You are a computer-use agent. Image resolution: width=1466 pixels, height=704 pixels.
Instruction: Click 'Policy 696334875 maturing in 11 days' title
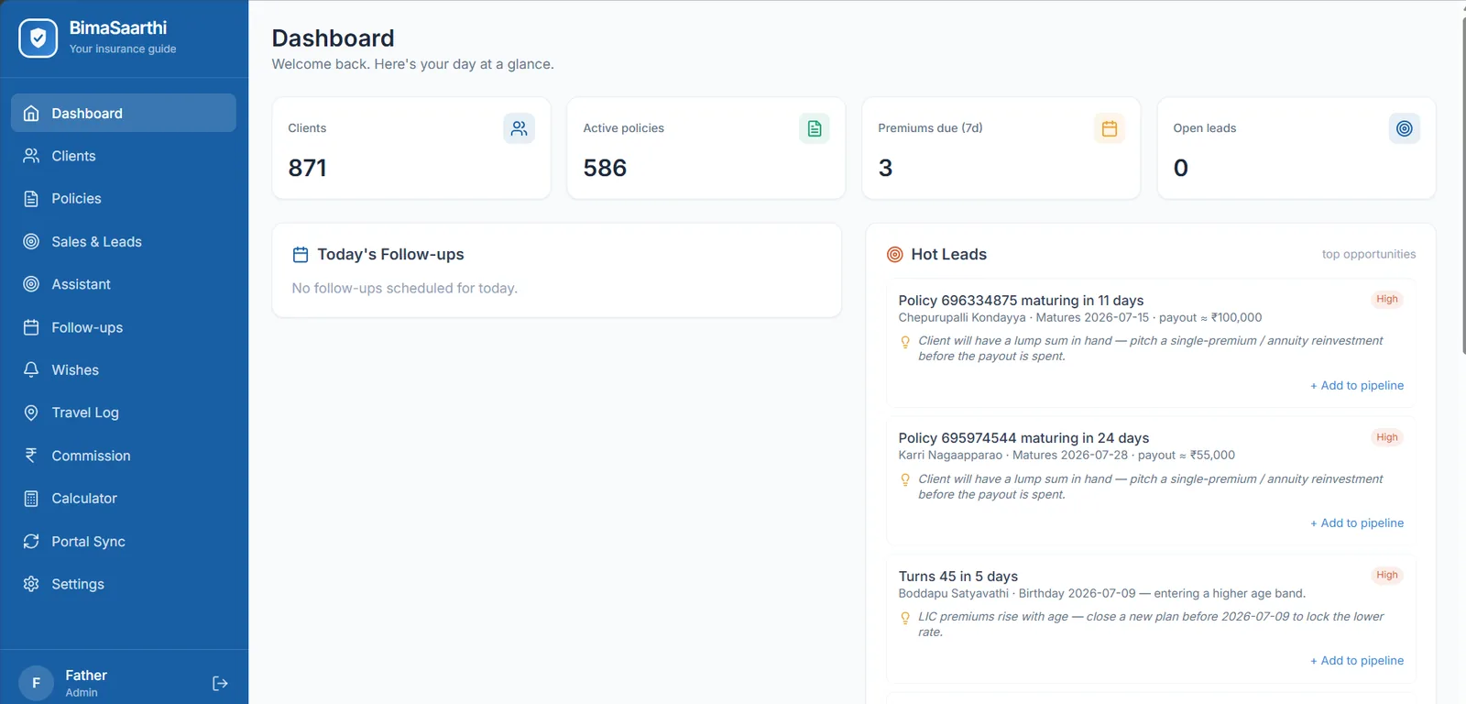[1021, 301]
